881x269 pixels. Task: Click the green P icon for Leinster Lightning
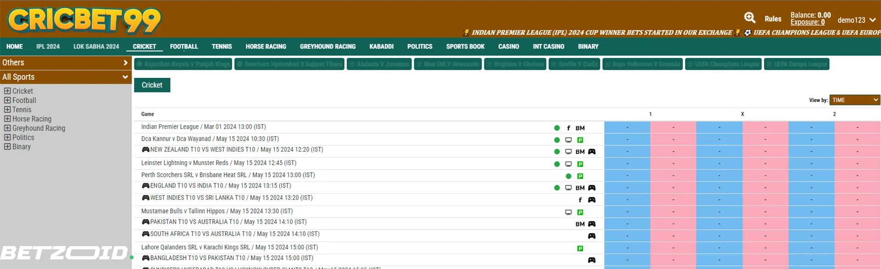click(580, 164)
